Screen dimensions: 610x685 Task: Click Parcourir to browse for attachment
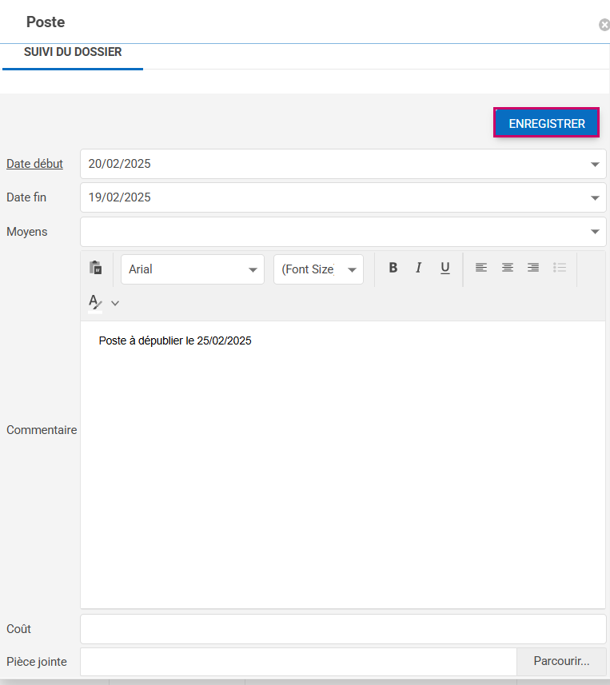(x=561, y=662)
